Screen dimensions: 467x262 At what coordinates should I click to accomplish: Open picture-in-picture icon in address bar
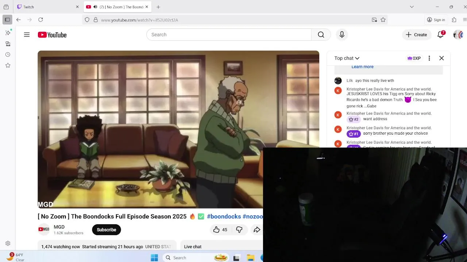coord(374,20)
